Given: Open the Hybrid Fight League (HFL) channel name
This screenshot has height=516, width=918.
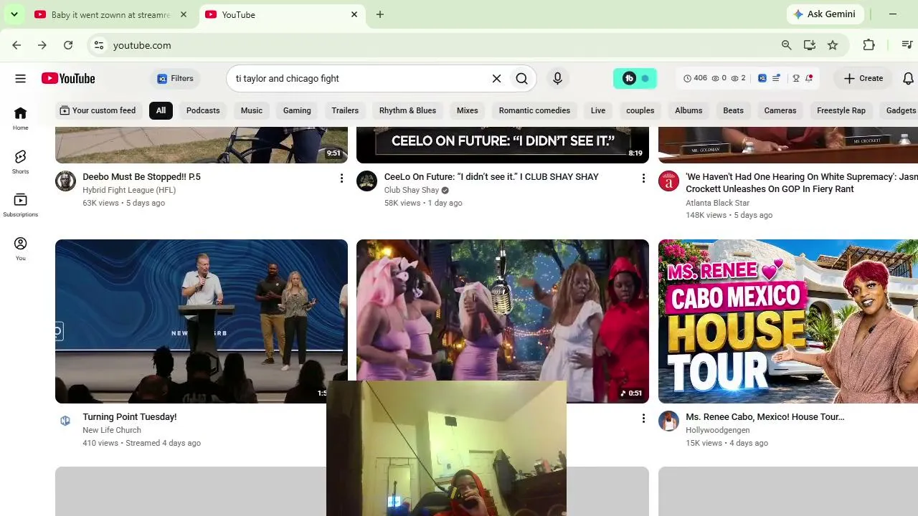Looking at the screenshot, I should click(x=129, y=191).
